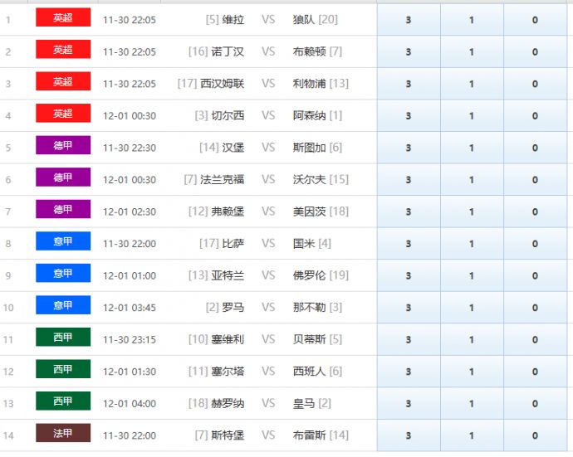Select option 3 for 罗马 vs 那不勒
This screenshot has width=573, height=457.
[x=408, y=308]
